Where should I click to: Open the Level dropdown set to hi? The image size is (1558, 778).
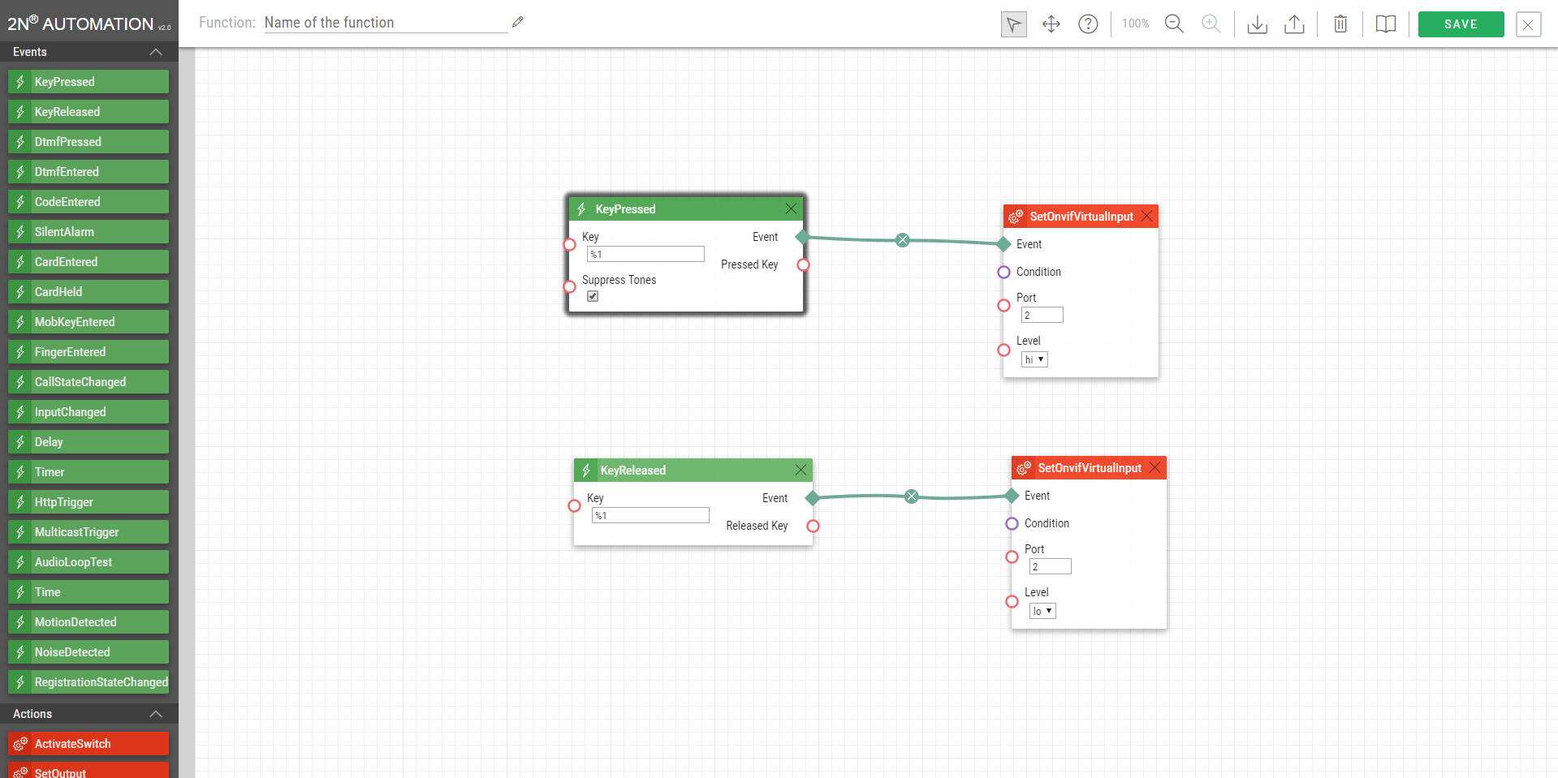pyautogui.click(x=1034, y=359)
